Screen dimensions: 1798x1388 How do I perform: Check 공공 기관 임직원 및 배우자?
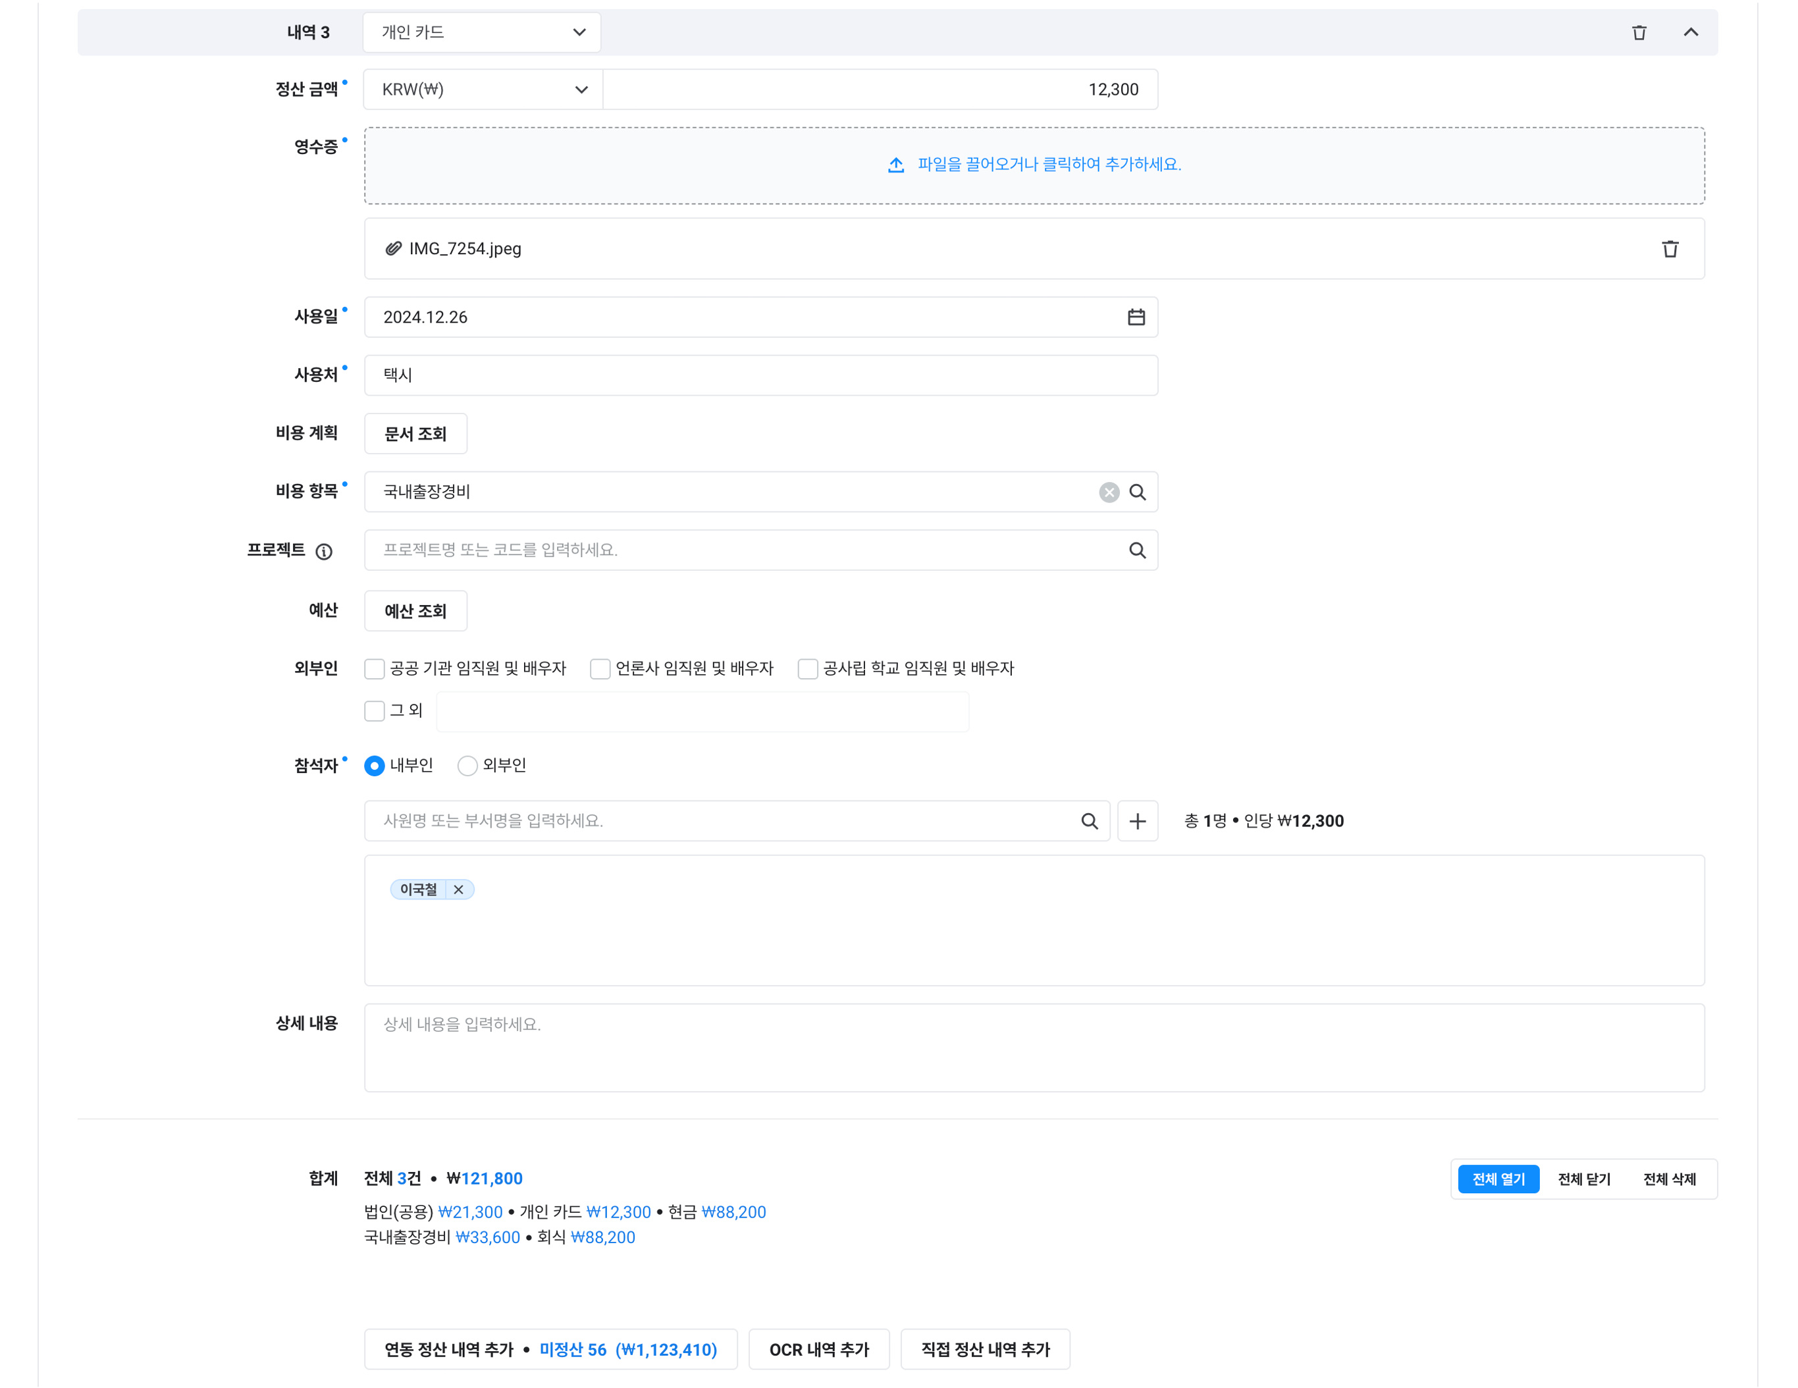click(x=375, y=668)
